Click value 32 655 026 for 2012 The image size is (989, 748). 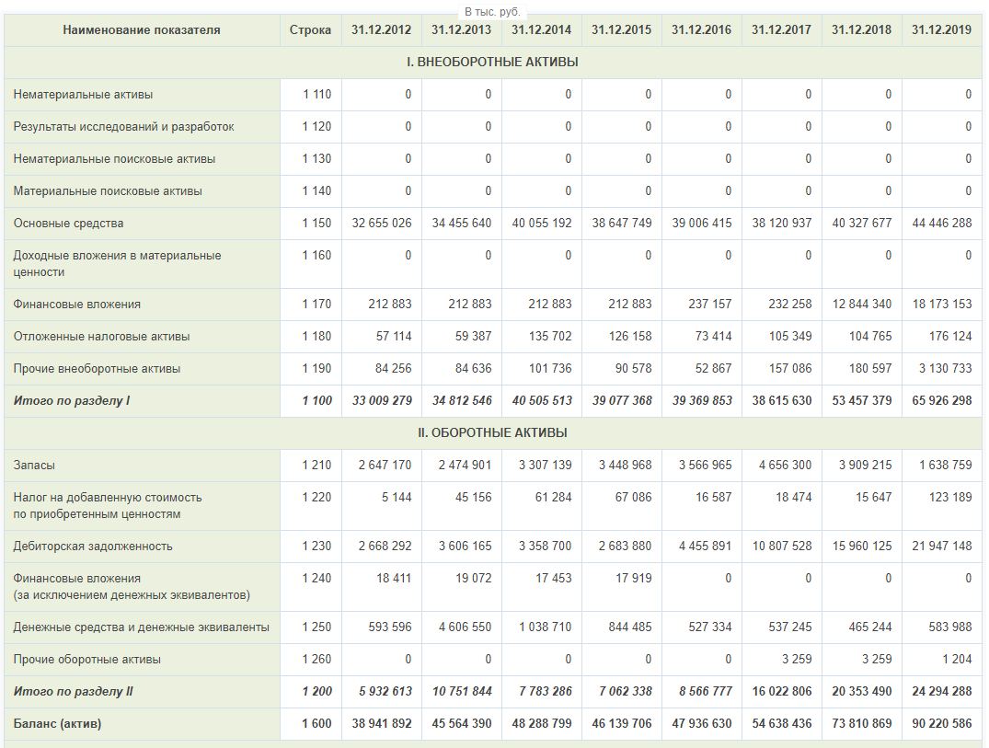[x=382, y=224]
